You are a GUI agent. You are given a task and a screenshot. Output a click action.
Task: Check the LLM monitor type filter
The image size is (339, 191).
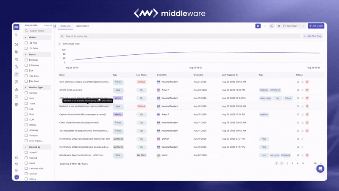(x=26, y=120)
